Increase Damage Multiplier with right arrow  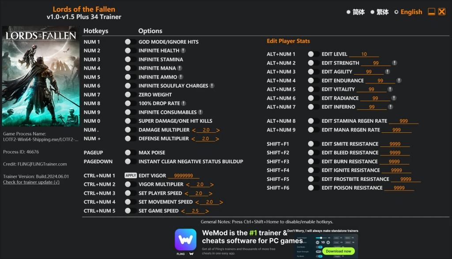click(218, 130)
